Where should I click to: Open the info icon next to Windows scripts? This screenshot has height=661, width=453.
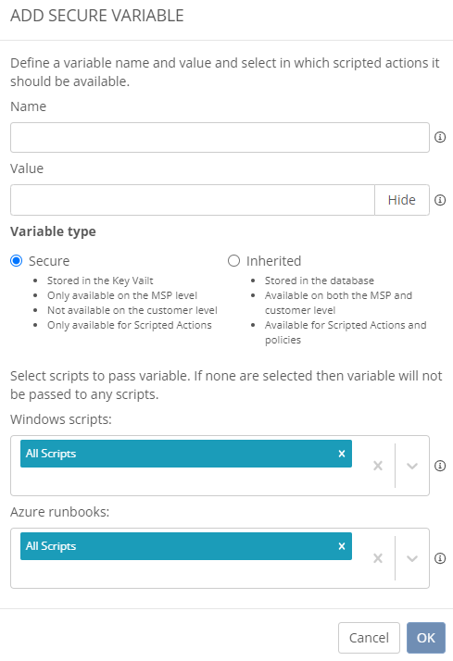click(440, 466)
